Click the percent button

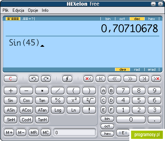click(x=58, y=100)
